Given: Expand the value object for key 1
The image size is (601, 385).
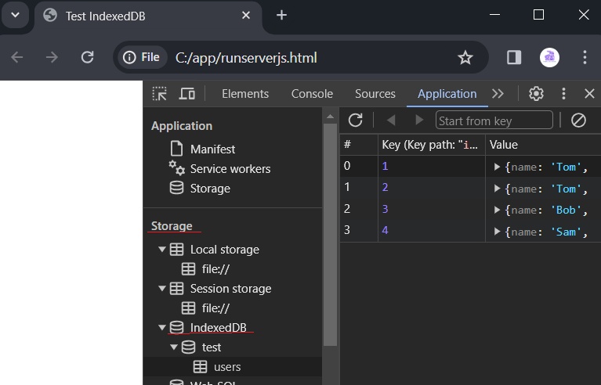Looking at the screenshot, I should 497,167.
